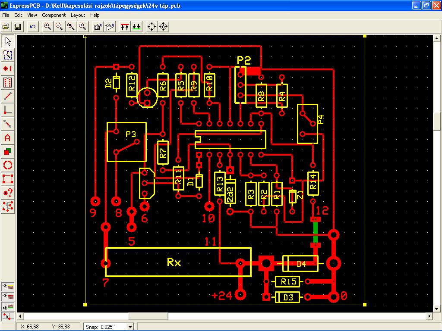Screen dimensions: 442x331
Task: Open the Edit menu
Action: coord(18,15)
